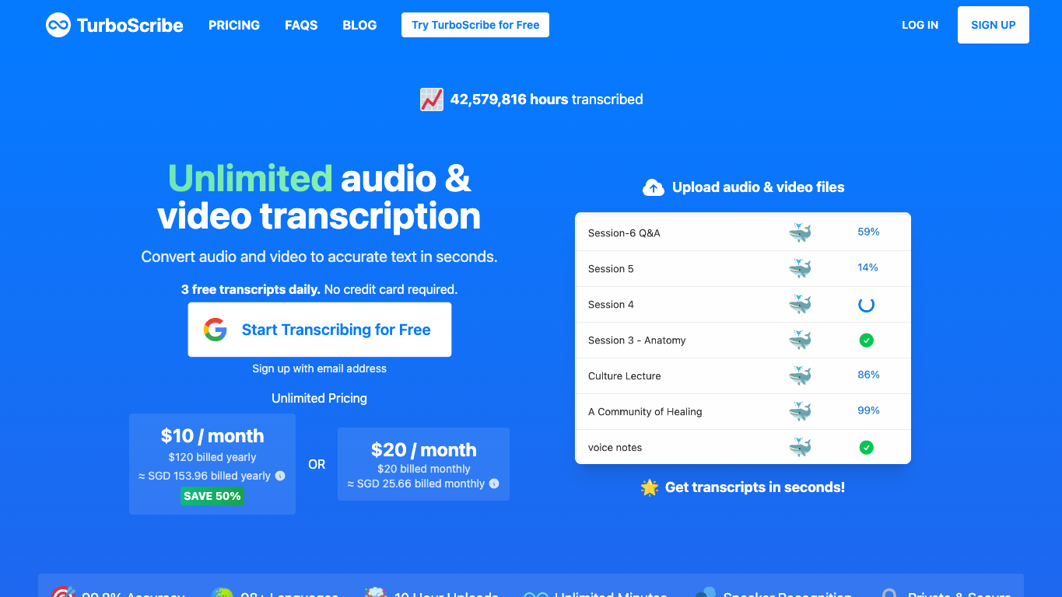This screenshot has height=597, width=1062.
Task: Click the TurboScribe infinity logo icon
Action: [x=58, y=25]
